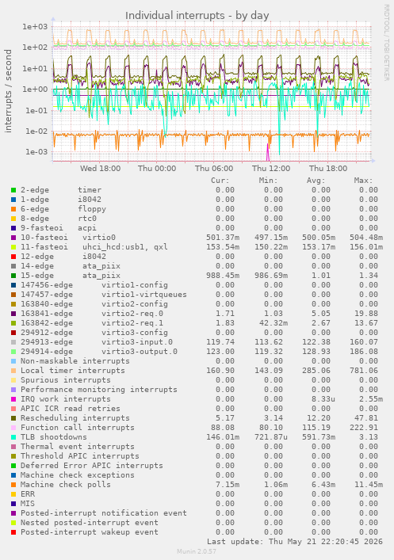The height and width of the screenshot is (560, 394).
Task: Click the light green swatch for virtio3-output.0
Action: click(x=13, y=352)
